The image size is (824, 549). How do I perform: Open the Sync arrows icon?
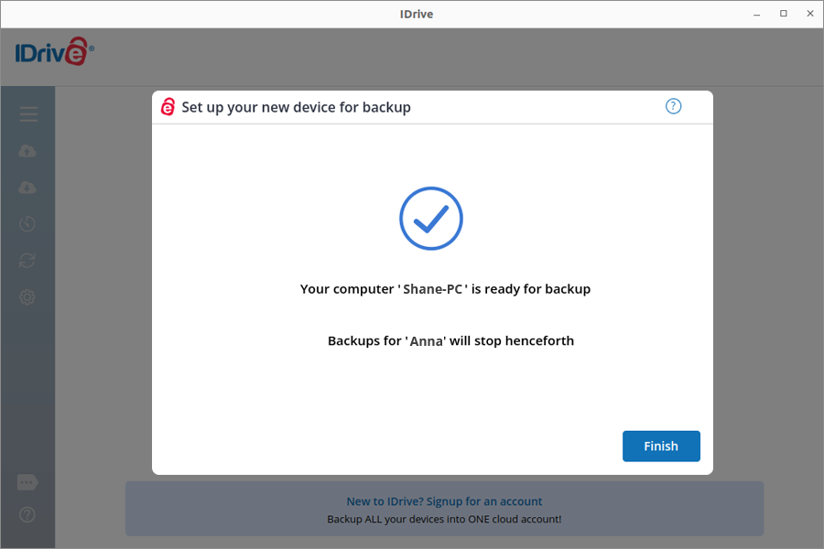pos(27,261)
